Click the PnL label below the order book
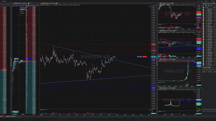 point(34,114)
